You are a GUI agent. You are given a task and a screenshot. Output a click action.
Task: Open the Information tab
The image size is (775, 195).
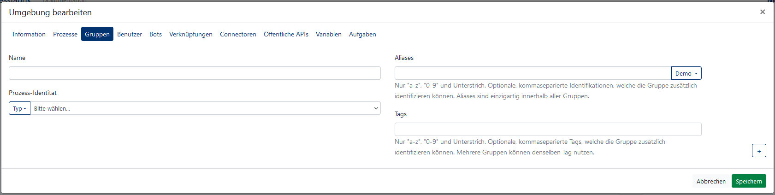[x=29, y=34]
